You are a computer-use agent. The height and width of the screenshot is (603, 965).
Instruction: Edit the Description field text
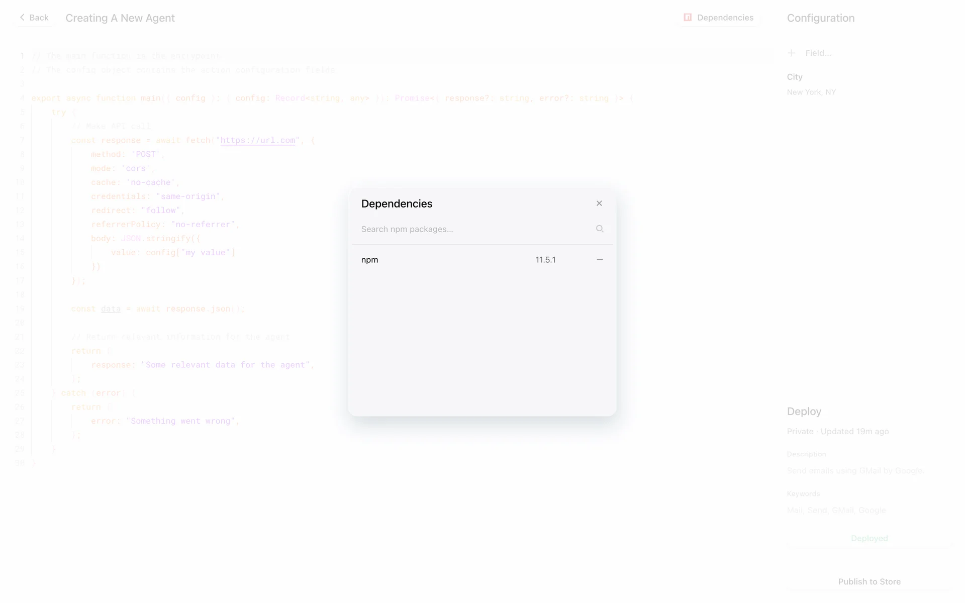pyautogui.click(x=855, y=470)
